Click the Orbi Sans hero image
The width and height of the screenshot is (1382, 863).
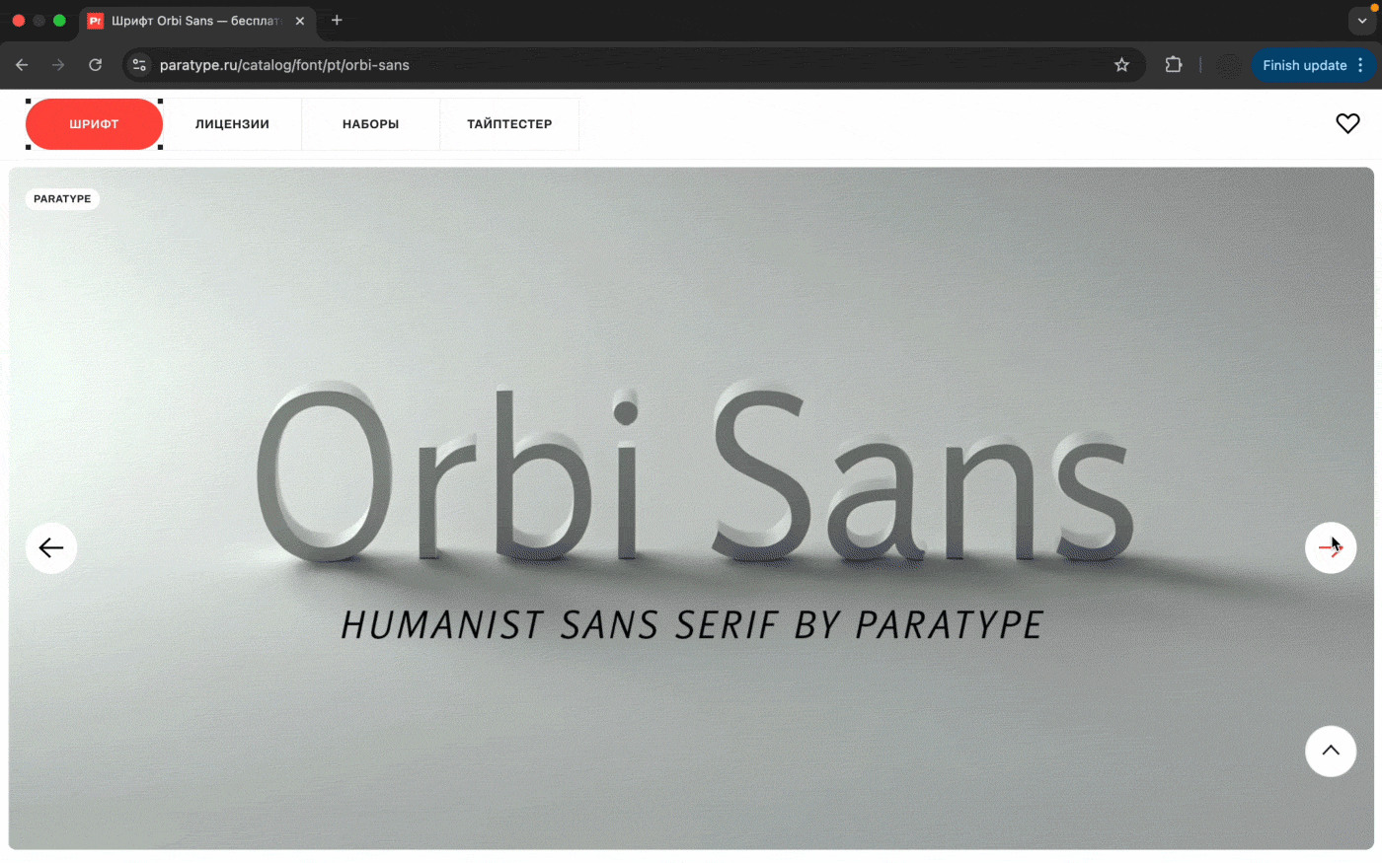[691, 508]
